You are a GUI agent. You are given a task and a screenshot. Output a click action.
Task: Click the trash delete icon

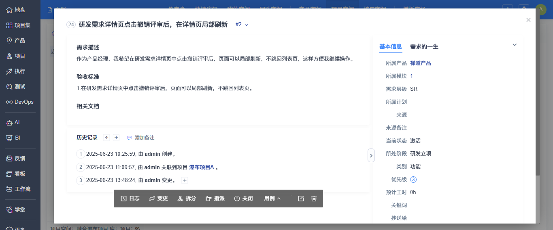point(314,199)
